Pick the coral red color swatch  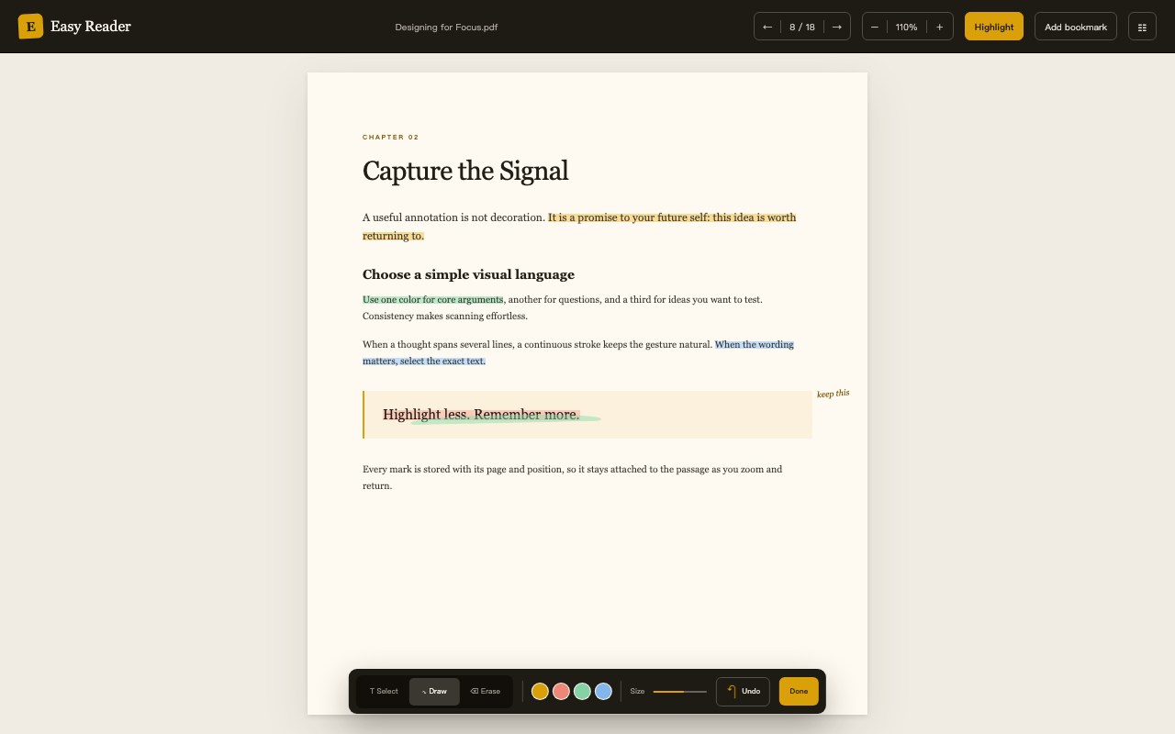(561, 691)
